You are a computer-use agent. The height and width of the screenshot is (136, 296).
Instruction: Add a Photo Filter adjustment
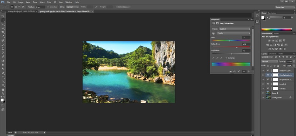click(278, 45)
